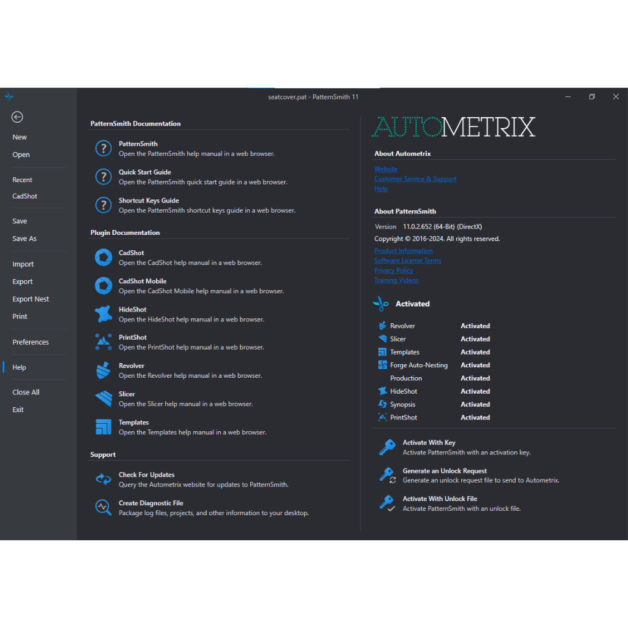Click the Templates documentation icon
The image size is (628, 628).
point(103,427)
